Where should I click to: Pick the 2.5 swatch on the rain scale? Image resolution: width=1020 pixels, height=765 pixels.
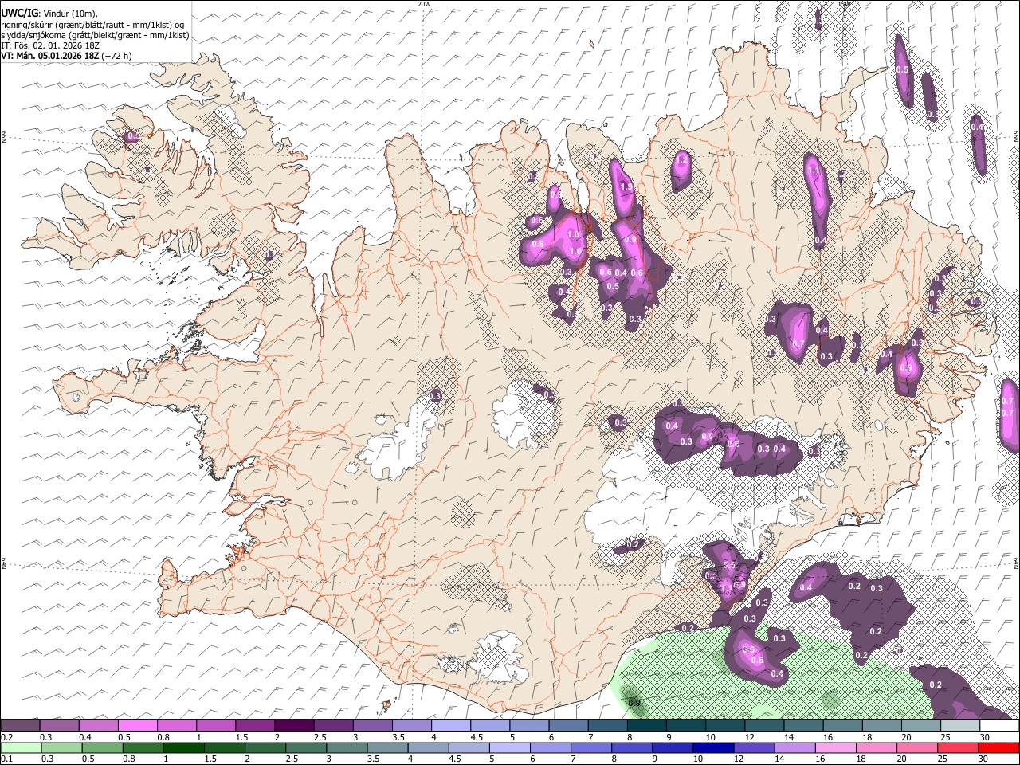305,748
